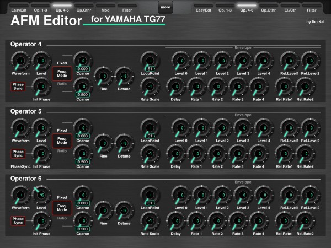This screenshot has width=331, height=248.
Task: Click Operator 5 Init Phase knob
Action: pyautogui.click(x=41, y=154)
